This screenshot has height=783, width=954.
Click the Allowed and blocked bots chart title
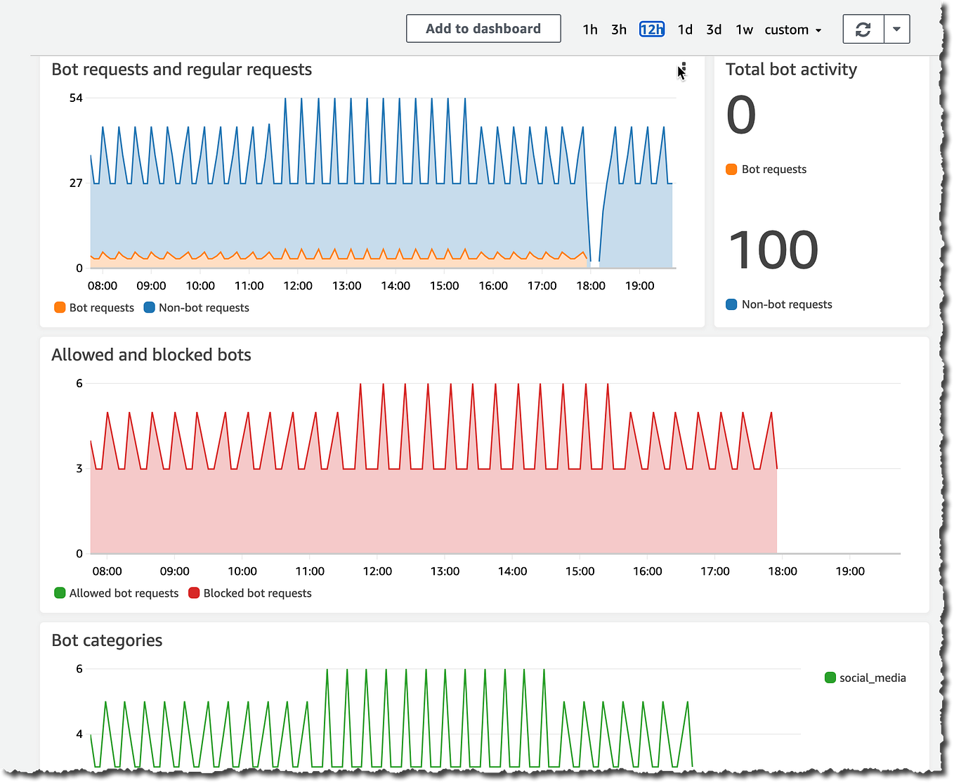click(x=151, y=354)
